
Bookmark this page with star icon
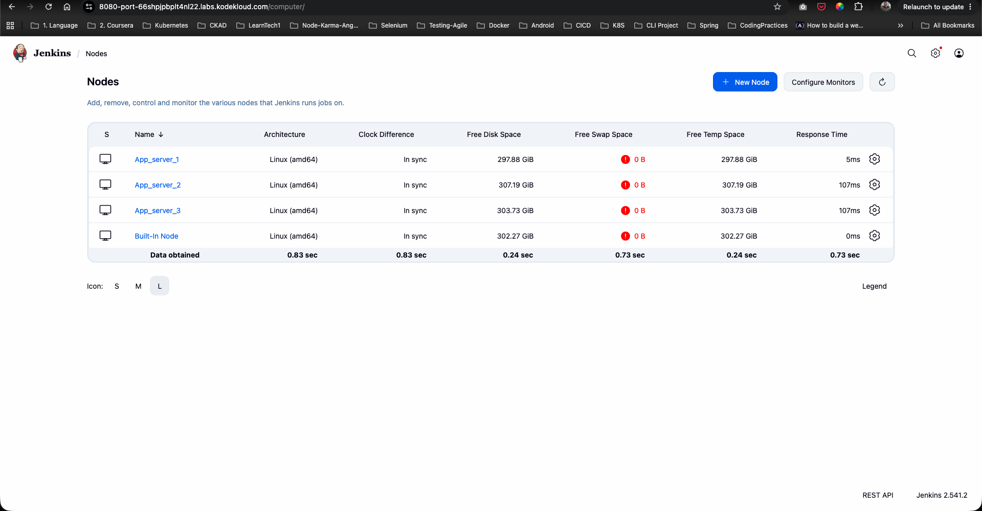(777, 7)
